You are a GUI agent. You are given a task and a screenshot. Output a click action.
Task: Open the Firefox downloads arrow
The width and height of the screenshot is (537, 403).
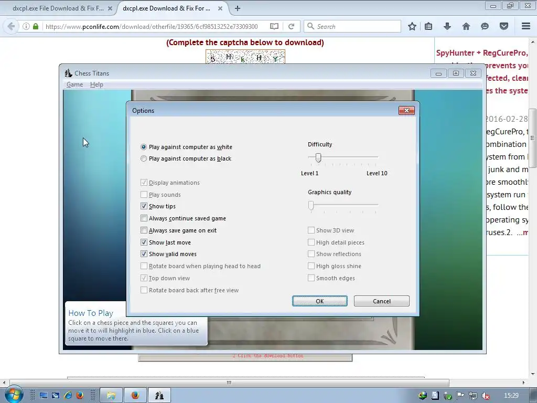(x=447, y=26)
